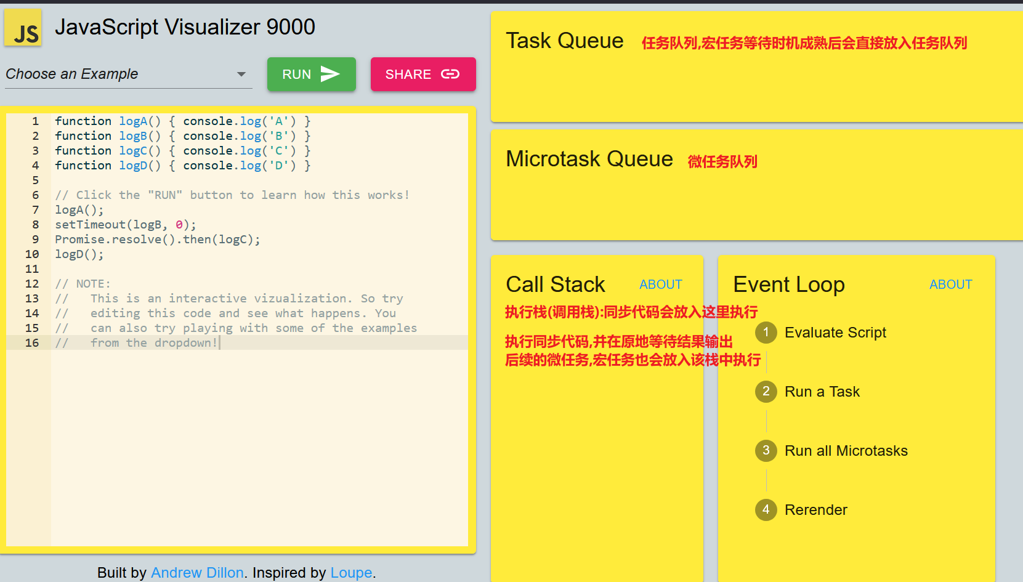
Task: Click the 'function logD()' definition line
Action: 183,166
